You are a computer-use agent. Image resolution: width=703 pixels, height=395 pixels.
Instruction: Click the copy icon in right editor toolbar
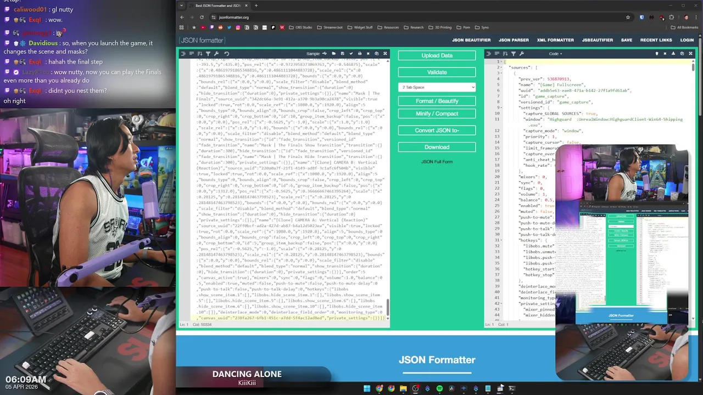682,54
